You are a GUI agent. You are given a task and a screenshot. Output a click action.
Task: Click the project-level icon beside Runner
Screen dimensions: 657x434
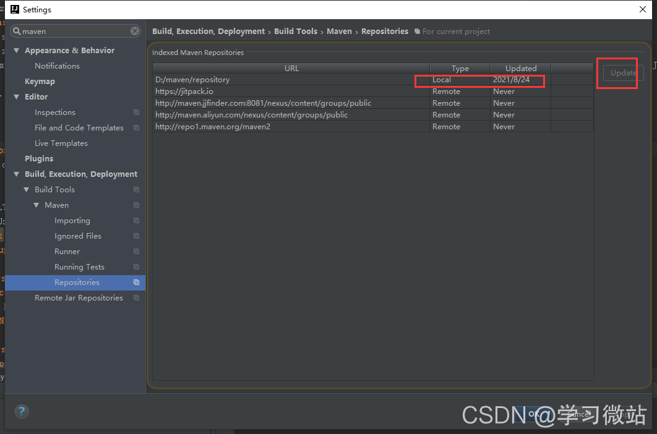pyautogui.click(x=136, y=252)
